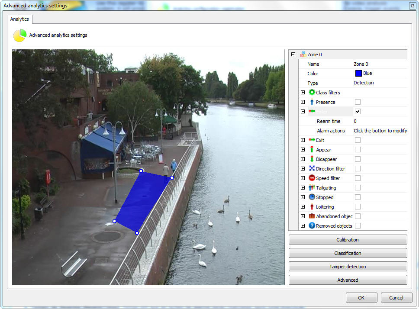Click the Tailgating people icon
Viewport: 419px width, 309px height.
312,187
